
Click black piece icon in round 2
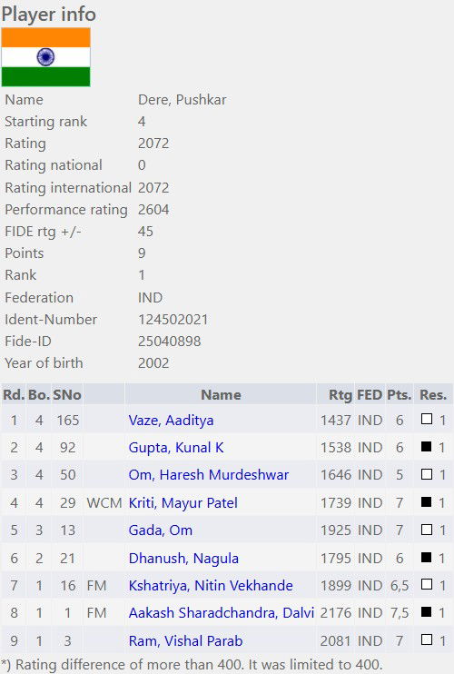(x=427, y=447)
